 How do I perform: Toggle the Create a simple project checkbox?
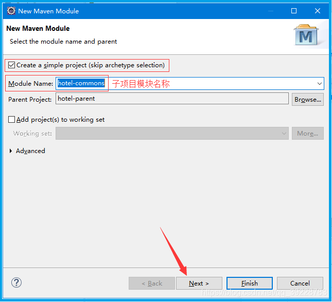tap(11, 65)
